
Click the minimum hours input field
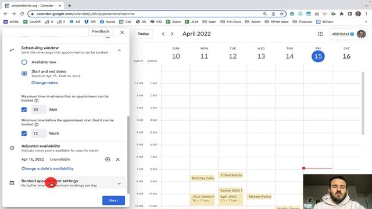click(x=39, y=134)
